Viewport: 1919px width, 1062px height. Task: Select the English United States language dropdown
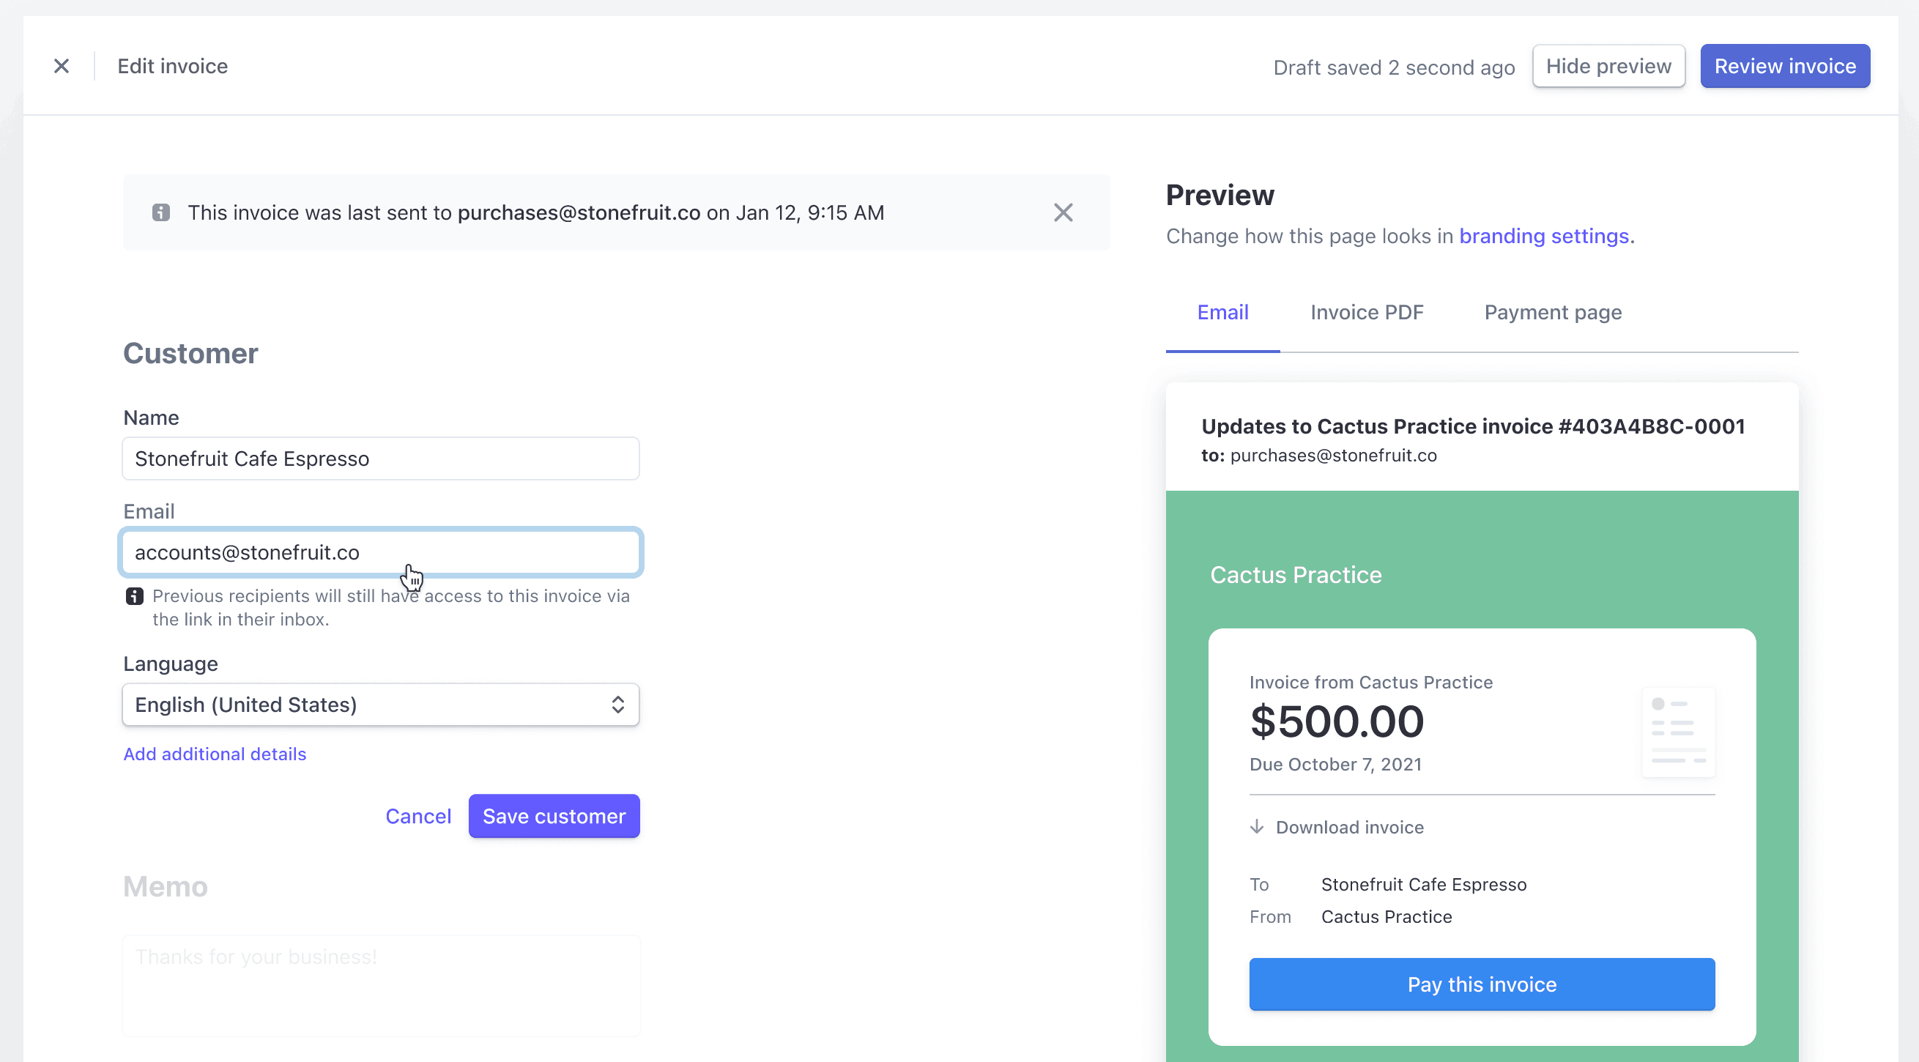(x=379, y=705)
